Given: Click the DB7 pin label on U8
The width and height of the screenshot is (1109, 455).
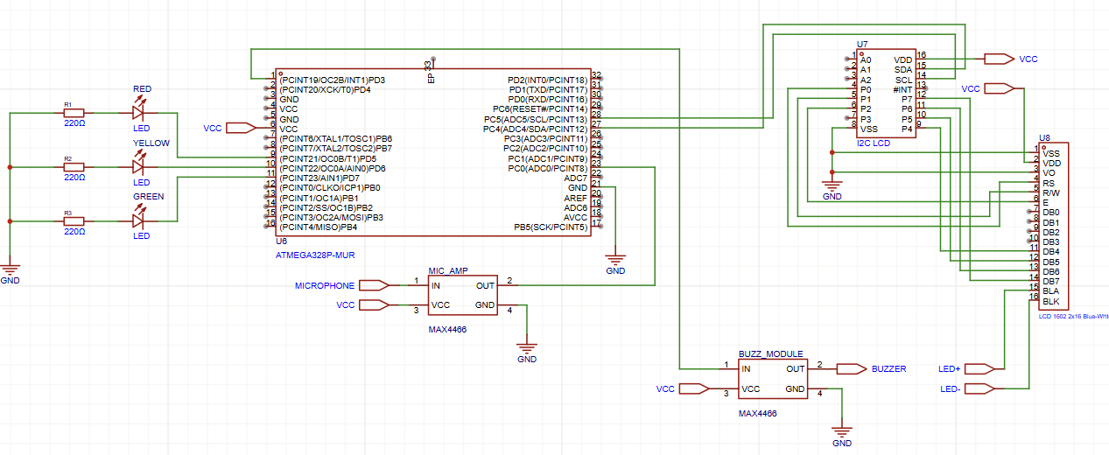Looking at the screenshot, I should [x=1051, y=282].
